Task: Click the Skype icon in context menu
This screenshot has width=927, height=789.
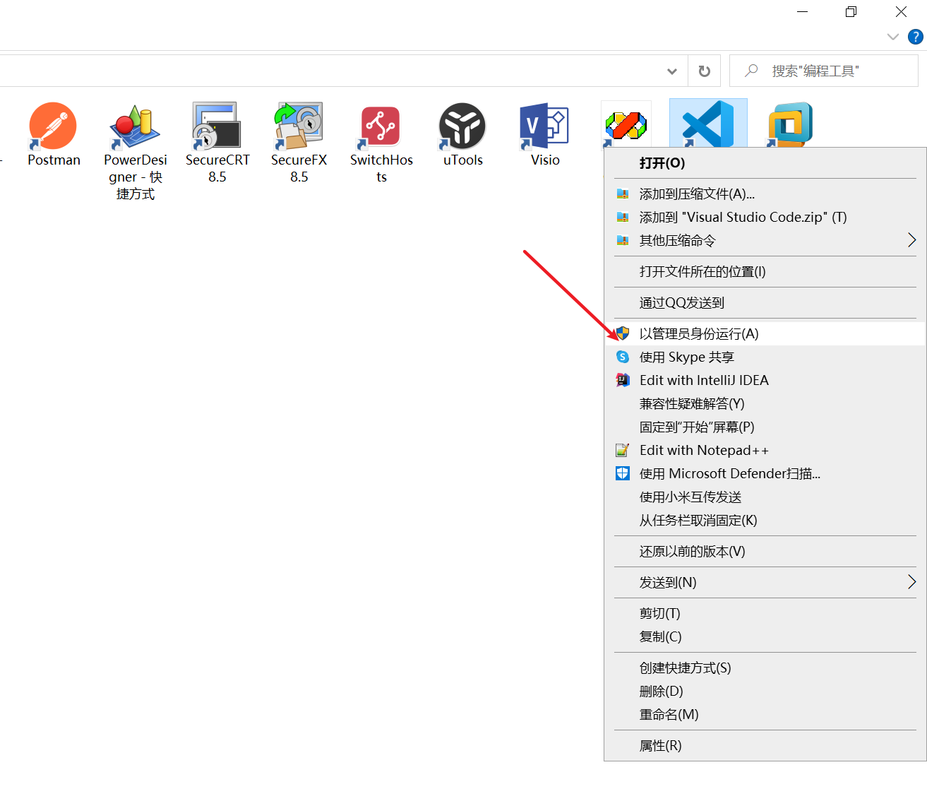Action: click(x=623, y=357)
